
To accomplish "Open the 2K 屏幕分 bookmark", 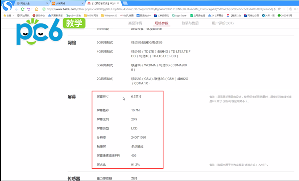I will (x=216, y=15).
